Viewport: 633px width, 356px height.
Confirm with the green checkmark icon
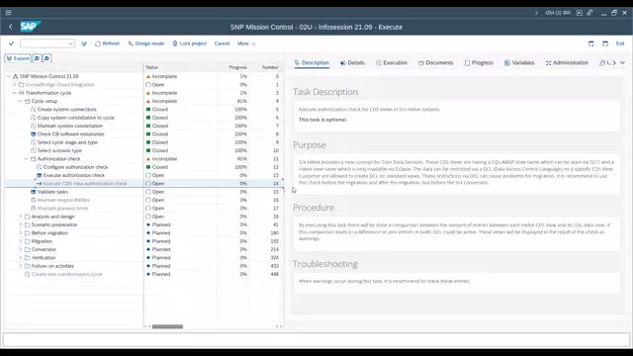pos(11,44)
